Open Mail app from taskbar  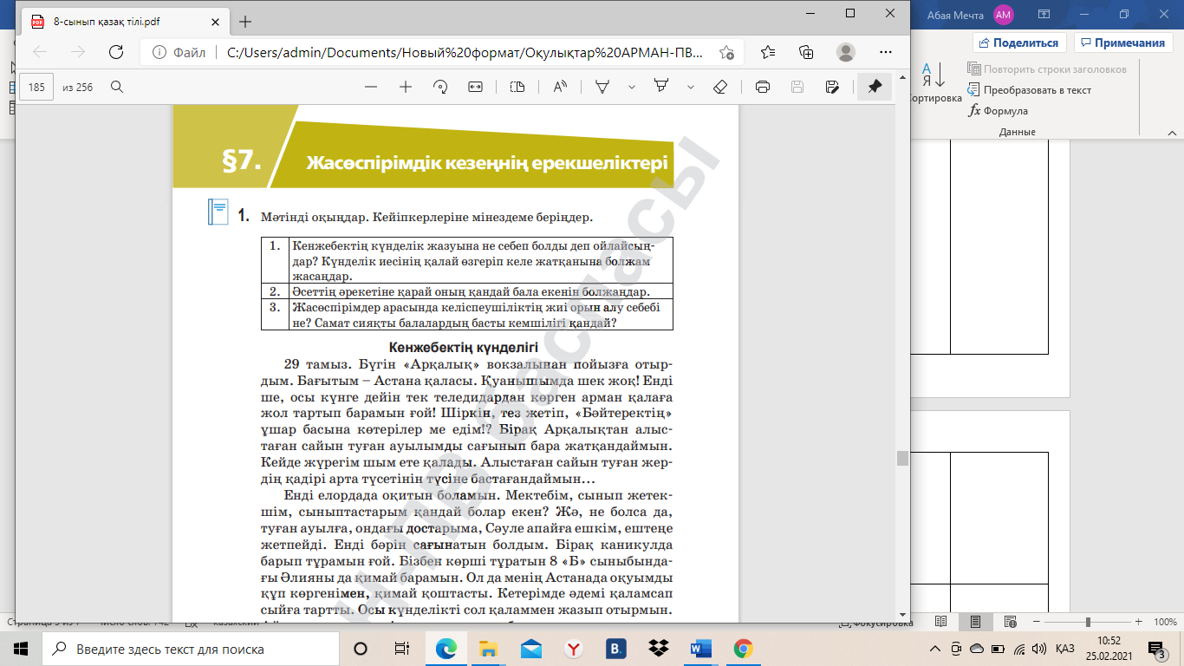[x=531, y=649]
